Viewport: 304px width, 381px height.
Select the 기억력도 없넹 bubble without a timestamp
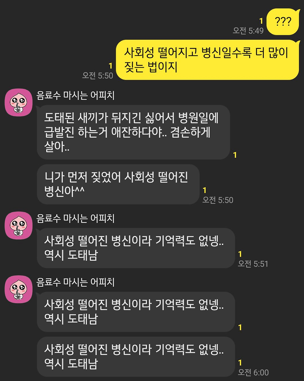coord(136,312)
